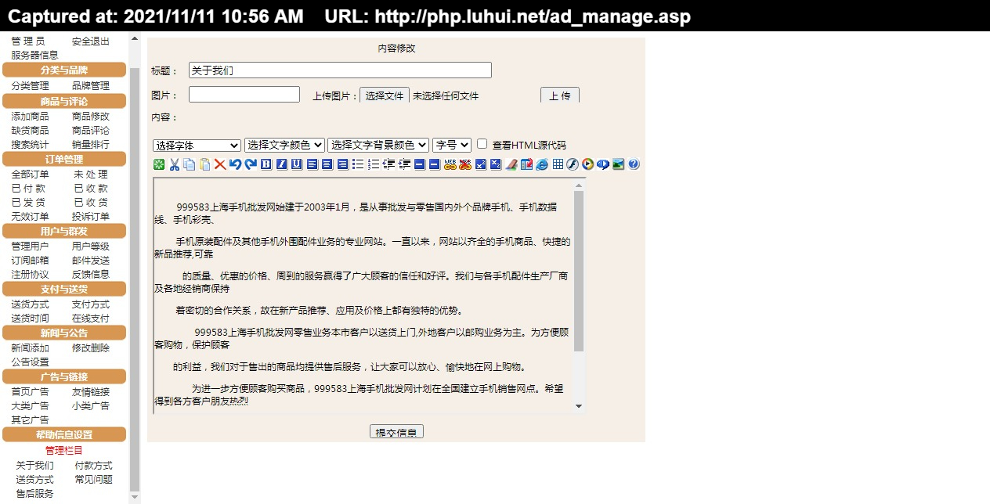
Task: Open 全部订单 in the sidebar
Action: [x=30, y=175]
